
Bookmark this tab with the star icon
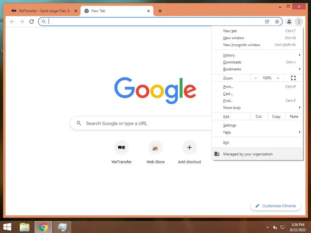click(x=277, y=22)
